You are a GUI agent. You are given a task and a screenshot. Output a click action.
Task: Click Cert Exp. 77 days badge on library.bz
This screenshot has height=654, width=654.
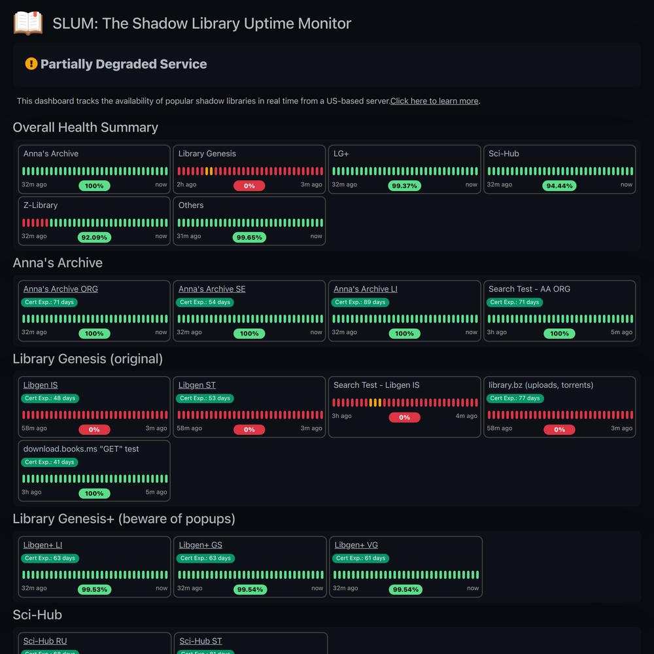point(515,398)
